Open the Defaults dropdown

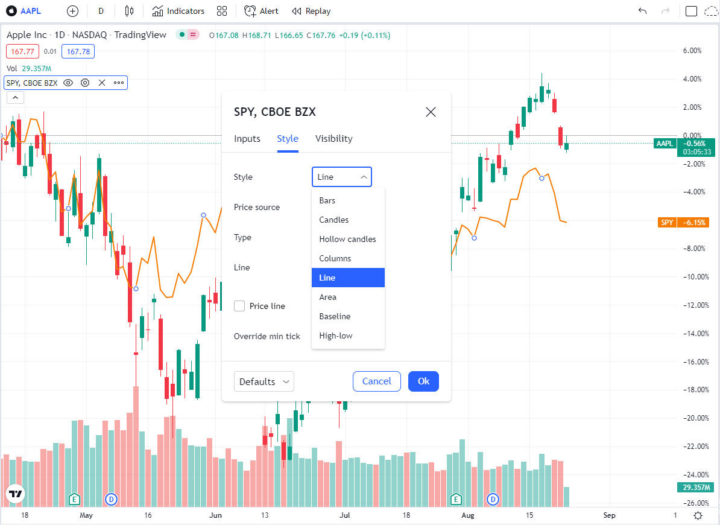[264, 381]
